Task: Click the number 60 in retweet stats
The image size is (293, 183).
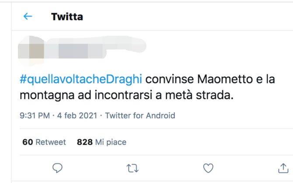Action: [x=28, y=142]
